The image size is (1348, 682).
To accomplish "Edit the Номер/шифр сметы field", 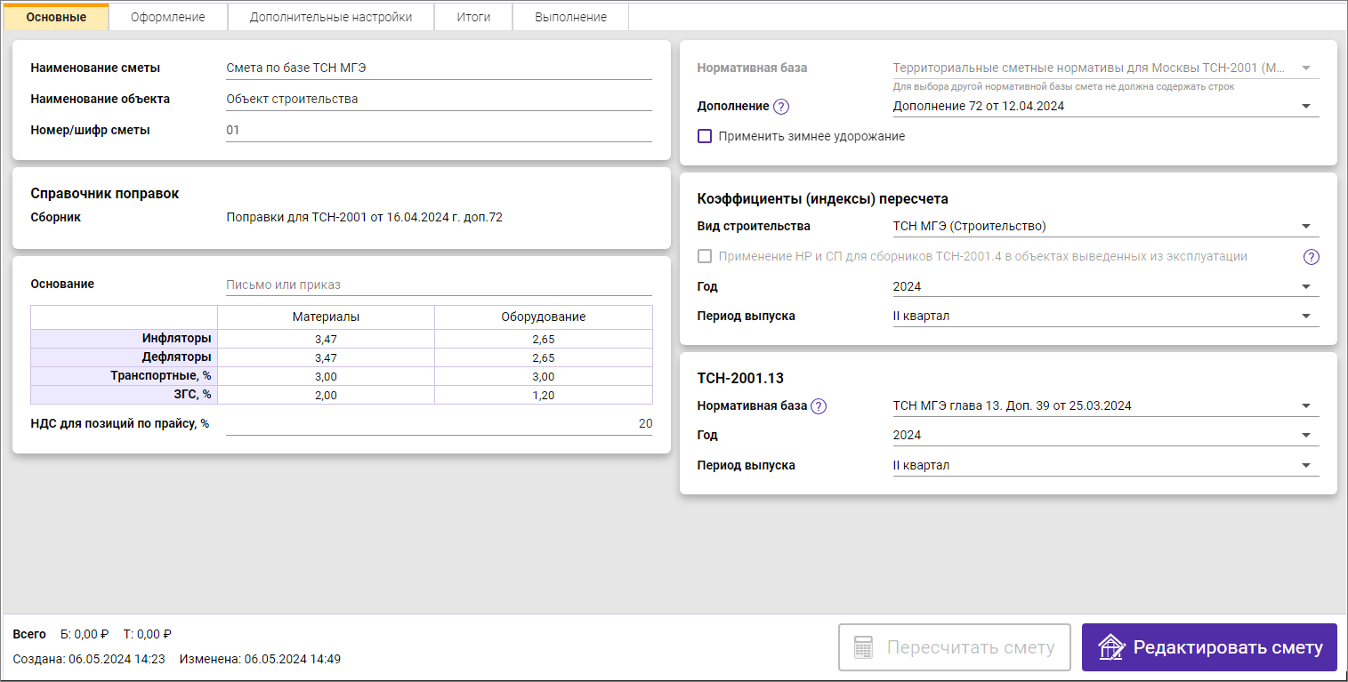I will point(439,130).
